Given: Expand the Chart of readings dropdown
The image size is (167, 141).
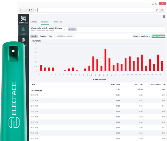Looking at the screenshot, I should coord(142,36).
